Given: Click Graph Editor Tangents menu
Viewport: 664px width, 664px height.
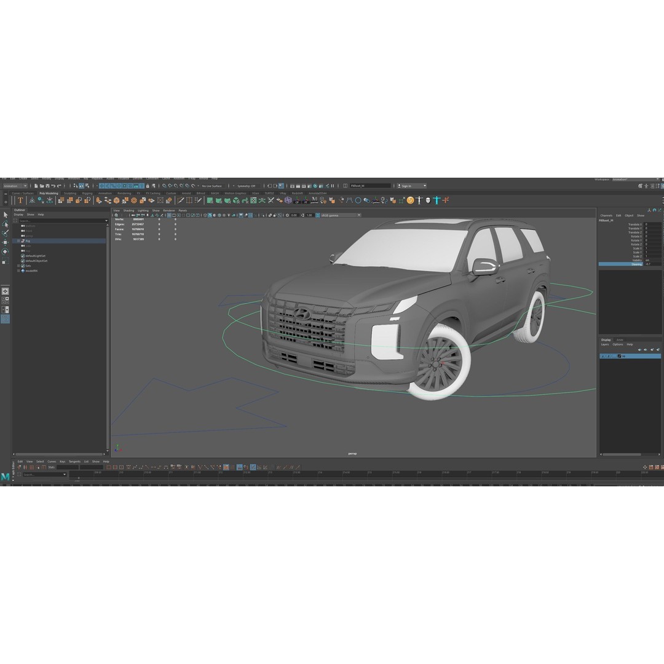Looking at the screenshot, I should pos(74,462).
